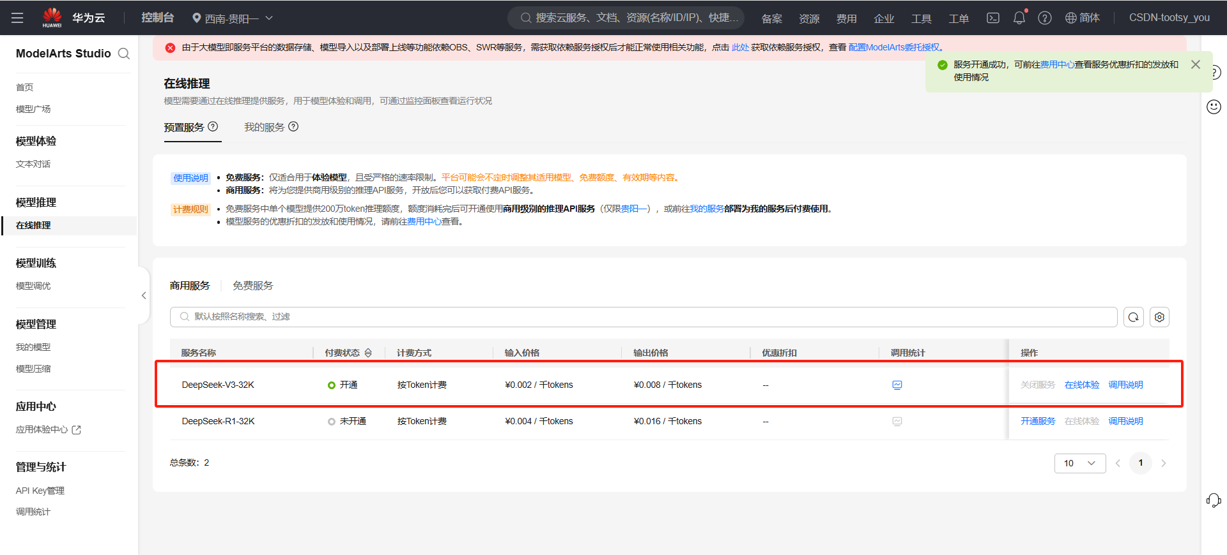Image resolution: width=1227 pixels, height=555 pixels.
Task: Click the refresh table button
Action: (x=1134, y=317)
